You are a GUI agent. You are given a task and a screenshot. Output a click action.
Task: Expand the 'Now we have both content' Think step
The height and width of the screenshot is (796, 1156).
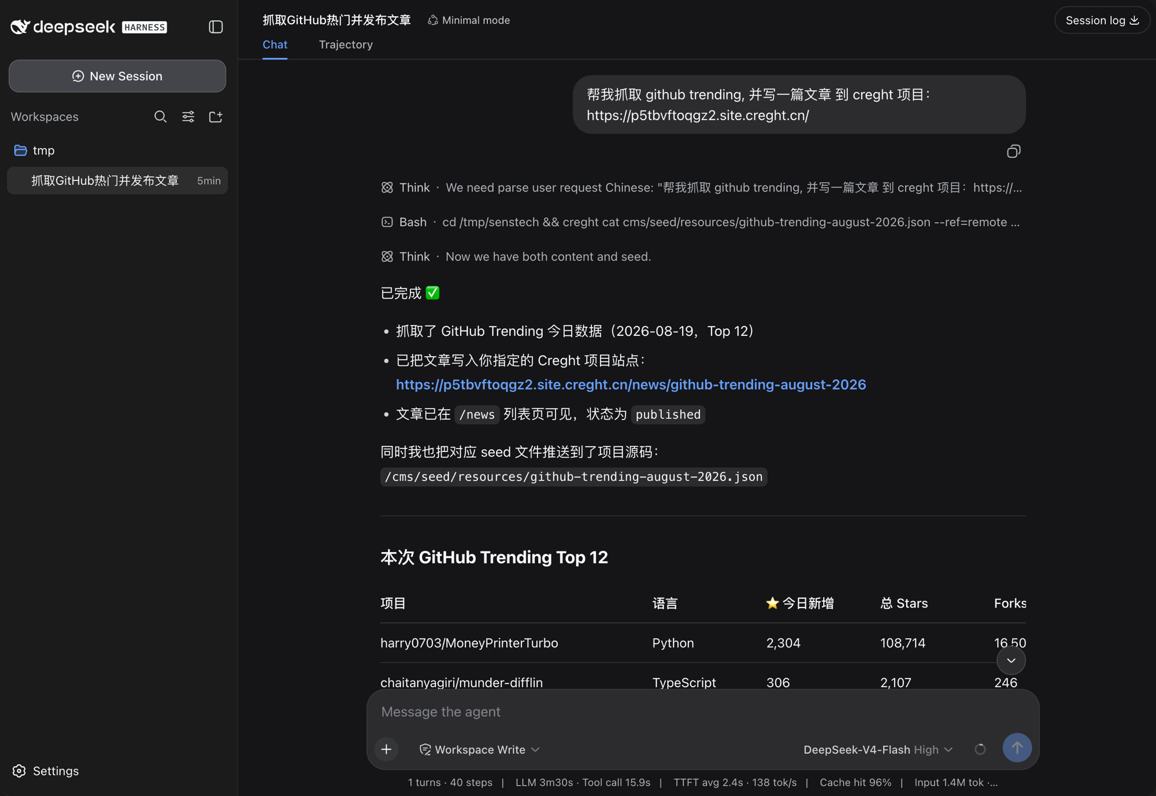pyautogui.click(x=516, y=257)
